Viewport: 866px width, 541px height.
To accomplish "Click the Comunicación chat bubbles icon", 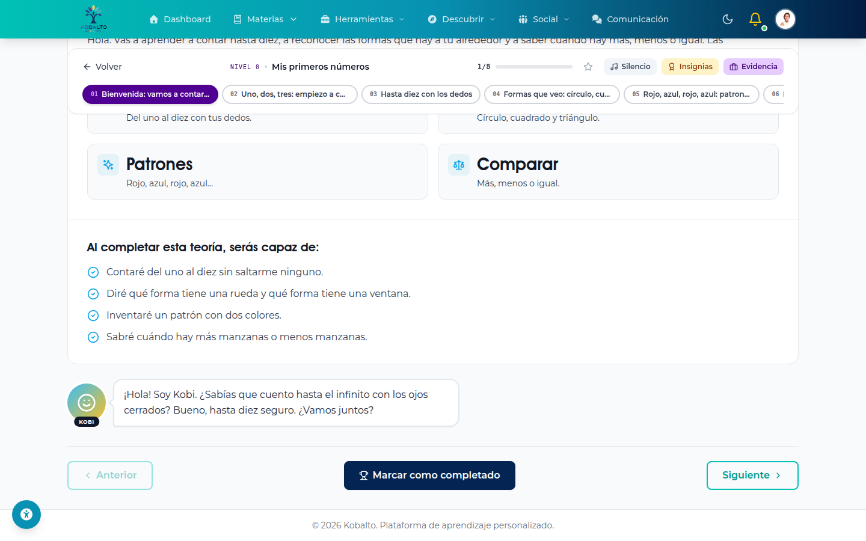I will click(597, 19).
